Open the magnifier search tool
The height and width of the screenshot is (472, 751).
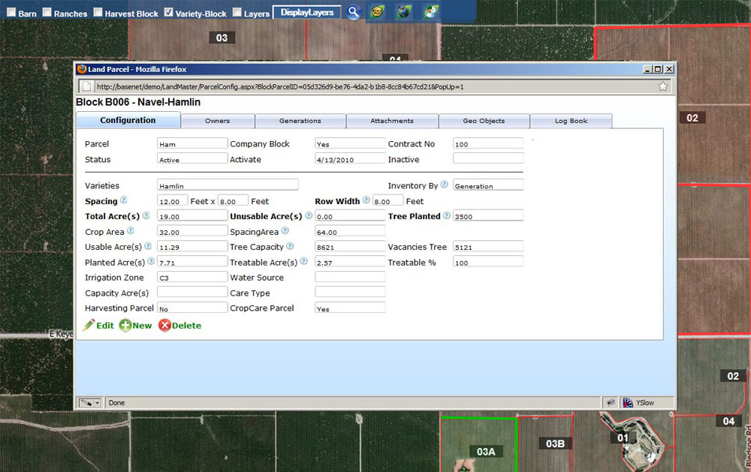354,12
